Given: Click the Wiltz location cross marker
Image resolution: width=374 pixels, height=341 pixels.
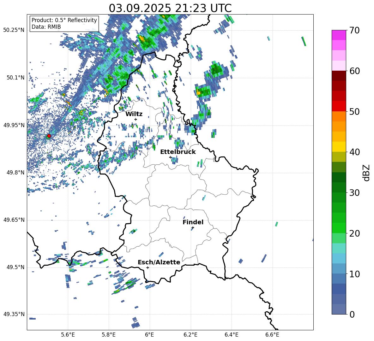Looking at the screenshot, I should (x=136, y=119).
